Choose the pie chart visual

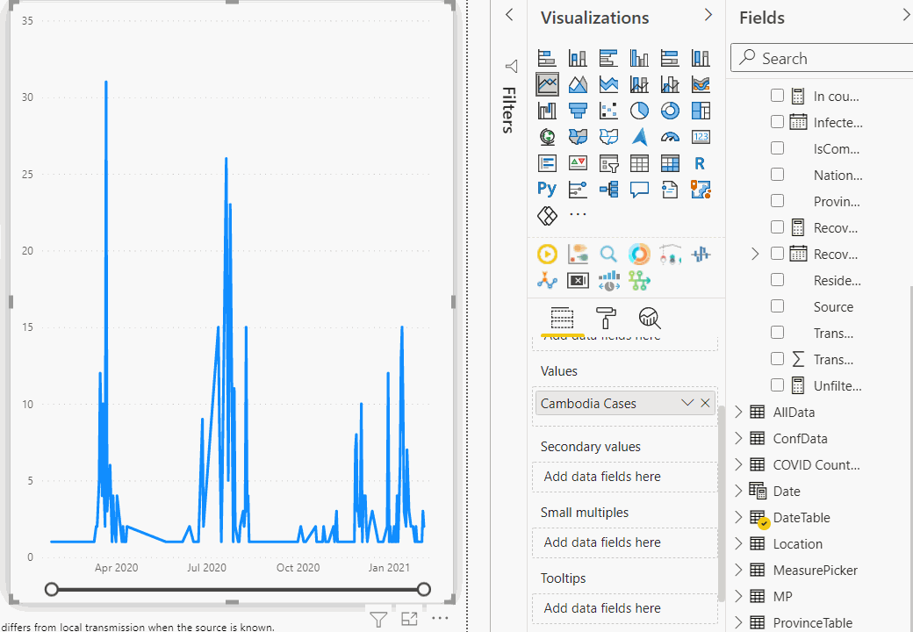coord(639,111)
